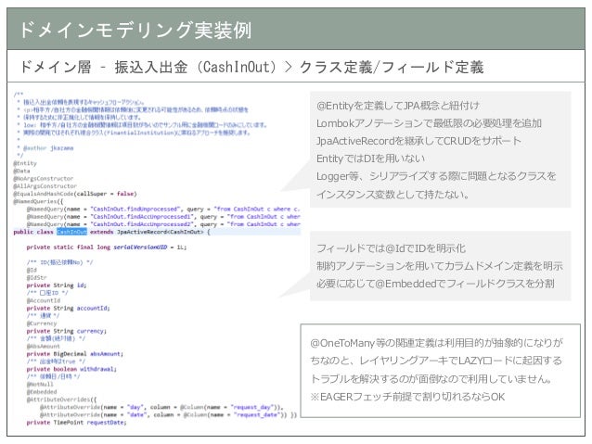Click the 'private String id;' field
The width and height of the screenshot is (592, 444).
[57, 285]
